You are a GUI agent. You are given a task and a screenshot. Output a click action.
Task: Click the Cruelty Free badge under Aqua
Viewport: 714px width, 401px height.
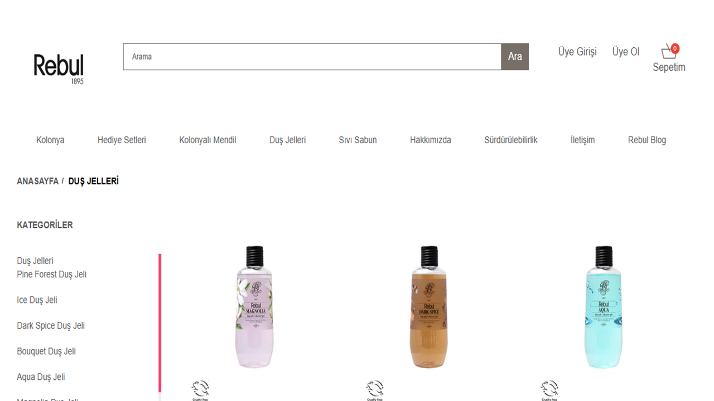click(549, 390)
